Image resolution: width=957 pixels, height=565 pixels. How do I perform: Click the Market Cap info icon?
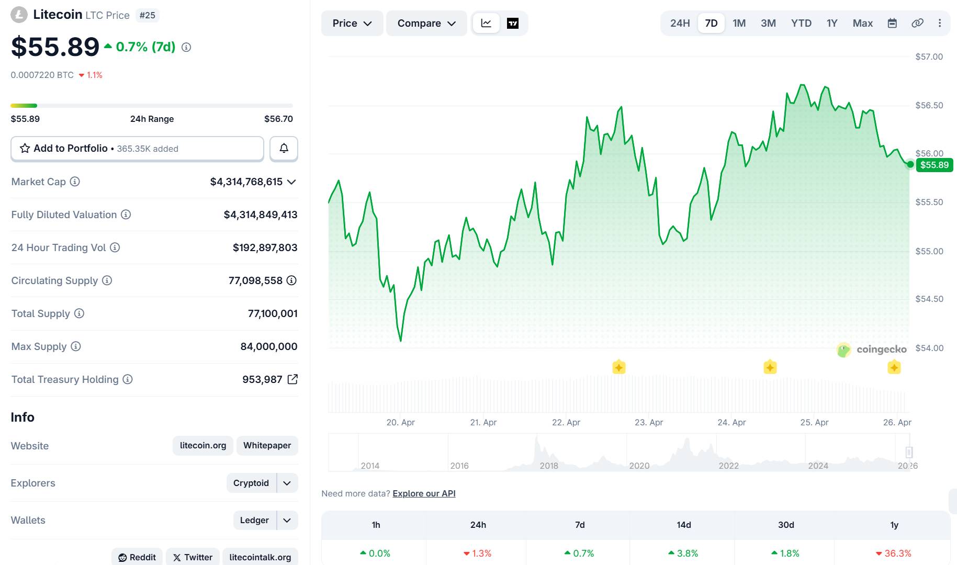click(75, 182)
